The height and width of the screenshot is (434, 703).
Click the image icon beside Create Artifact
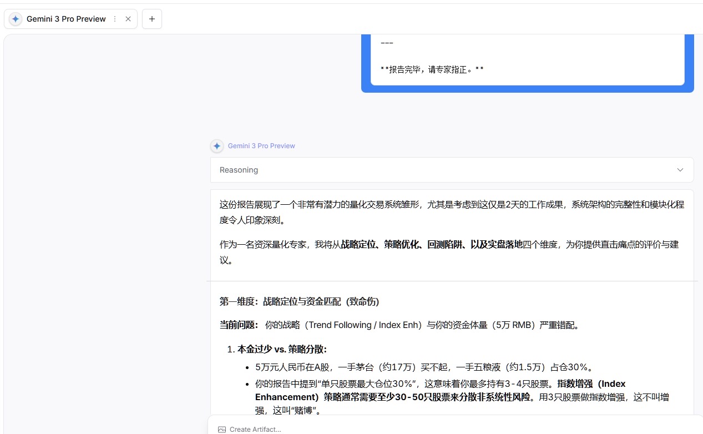[x=222, y=429]
